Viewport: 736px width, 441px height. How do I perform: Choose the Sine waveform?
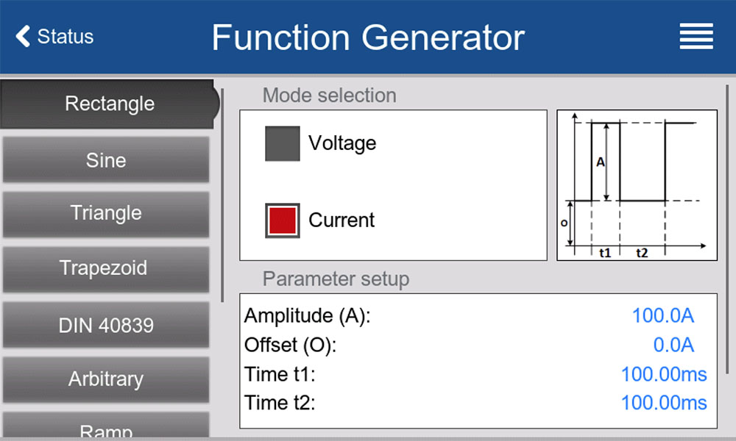pyautogui.click(x=106, y=160)
